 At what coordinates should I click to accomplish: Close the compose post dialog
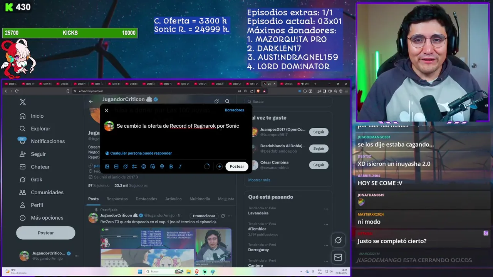106,110
